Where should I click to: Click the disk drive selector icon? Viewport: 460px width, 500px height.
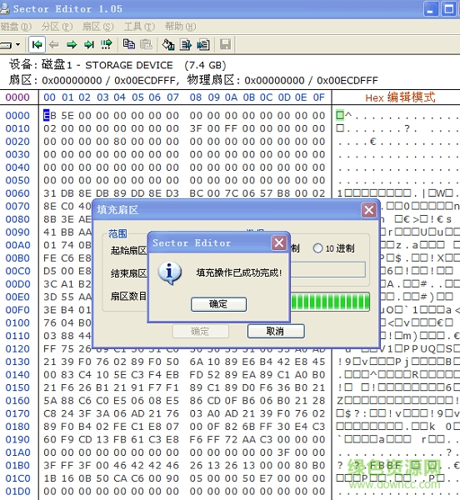point(6,45)
